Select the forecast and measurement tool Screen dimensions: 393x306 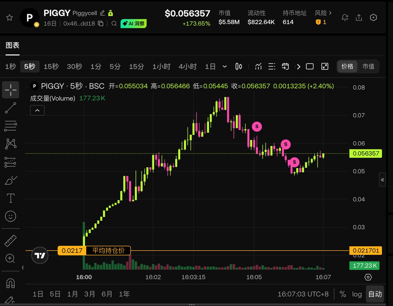[x=10, y=162]
